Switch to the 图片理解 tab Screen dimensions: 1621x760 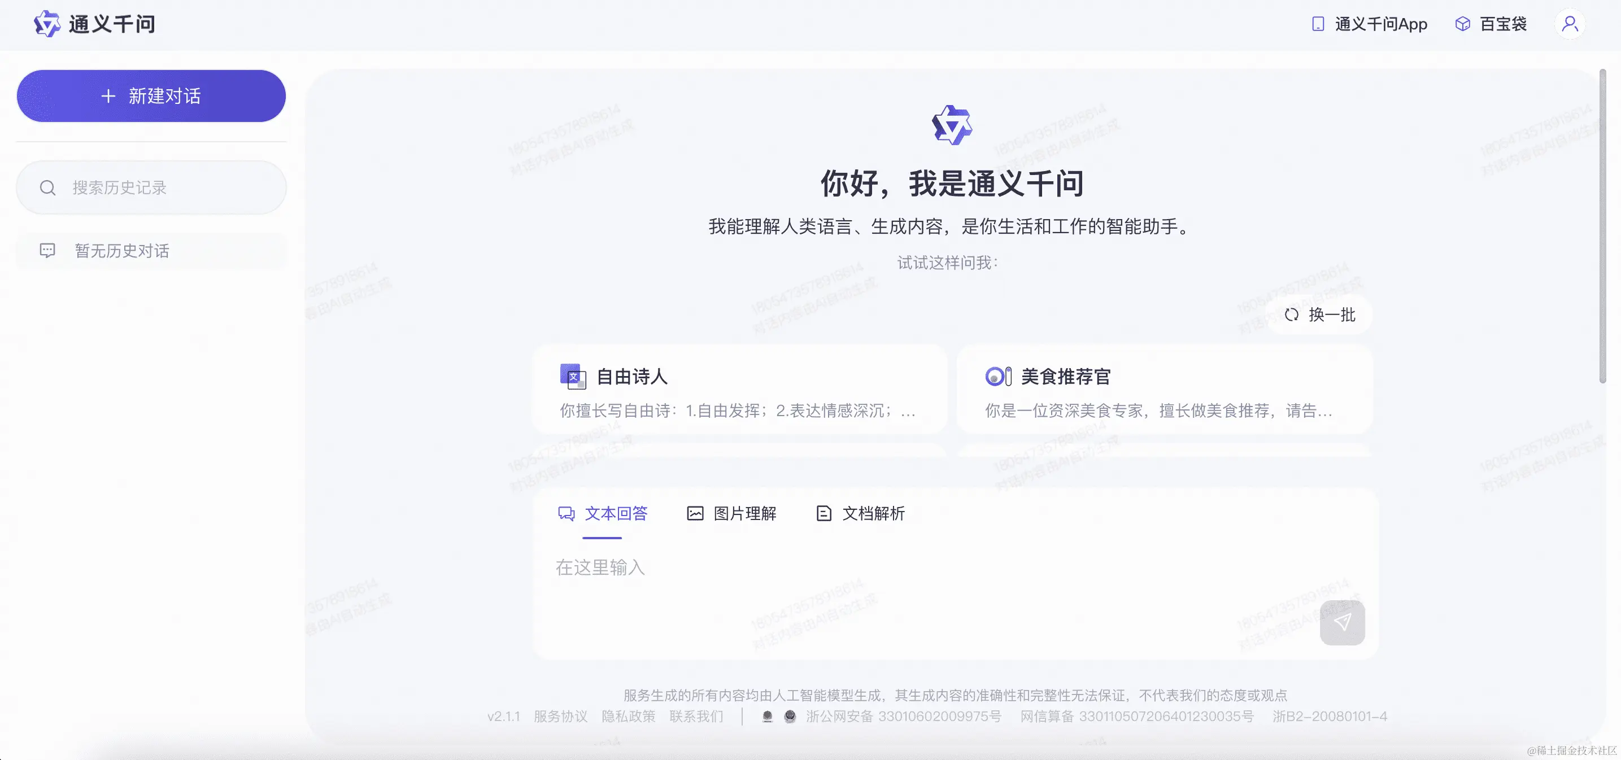click(732, 513)
